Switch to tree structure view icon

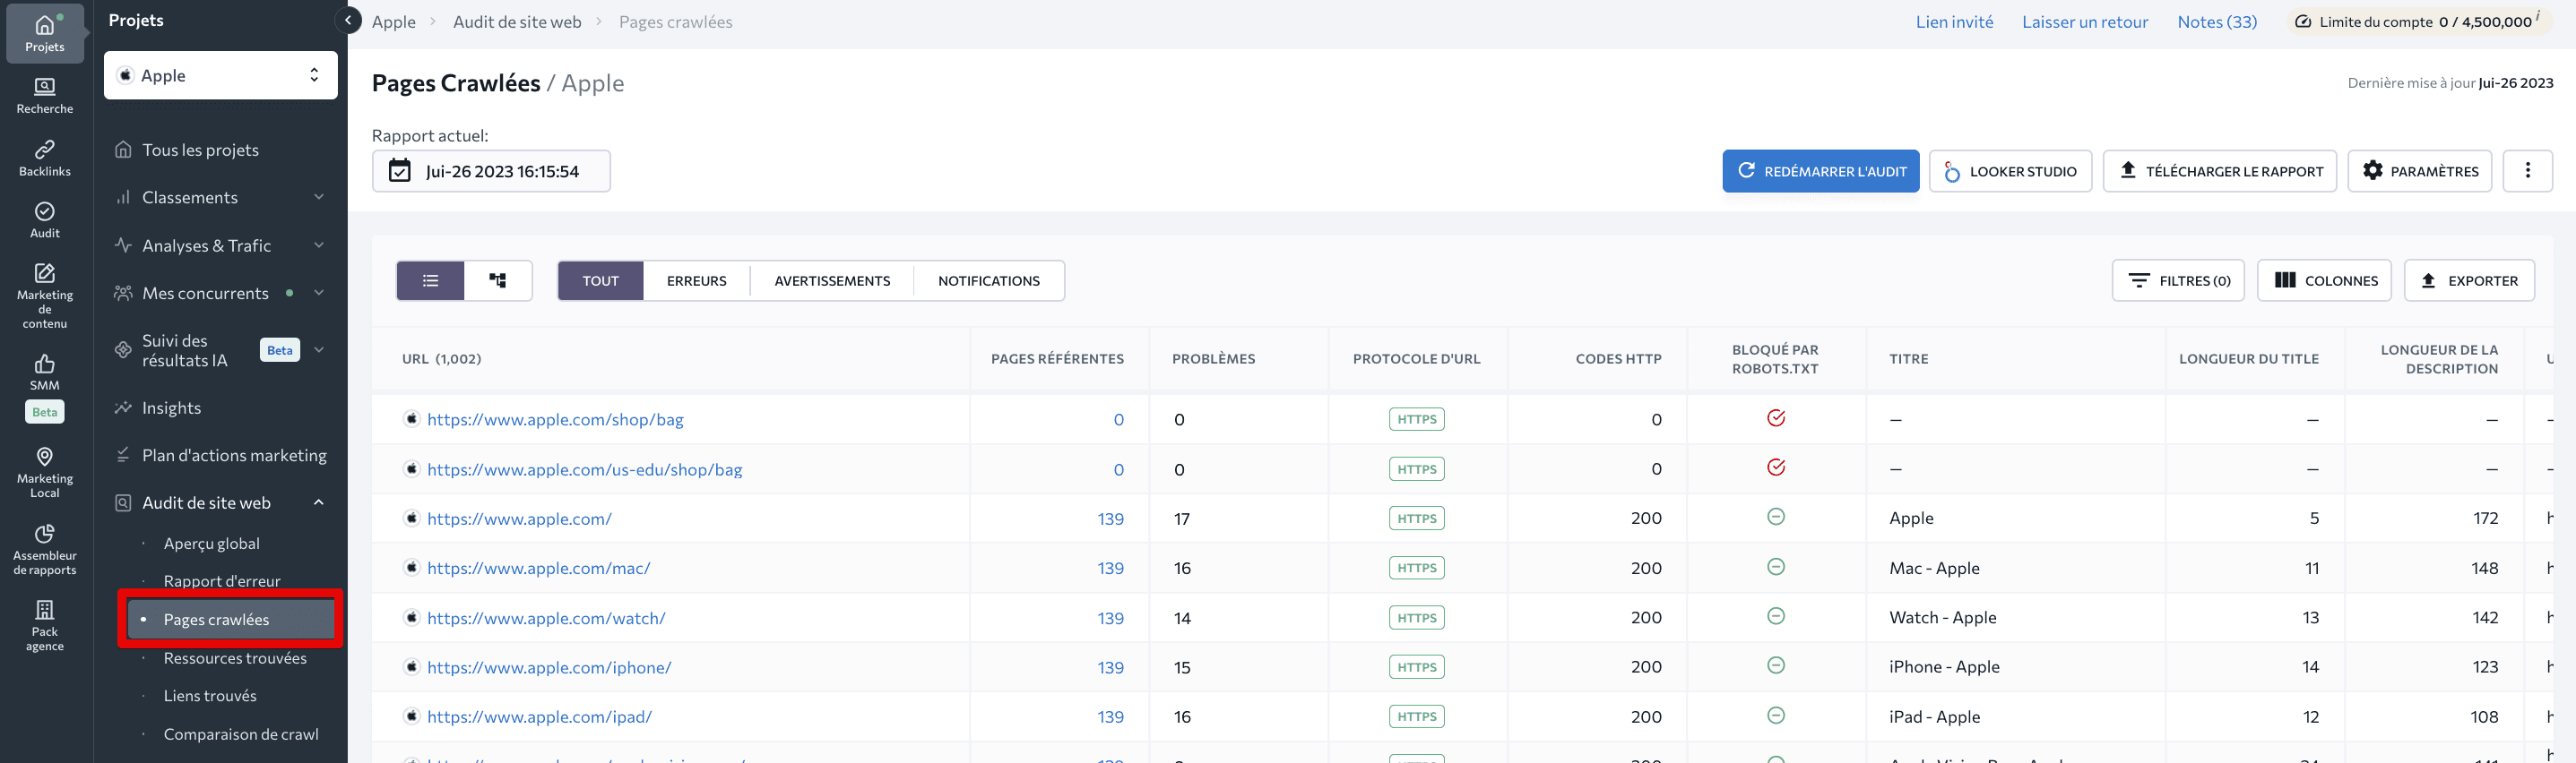point(498,280)
